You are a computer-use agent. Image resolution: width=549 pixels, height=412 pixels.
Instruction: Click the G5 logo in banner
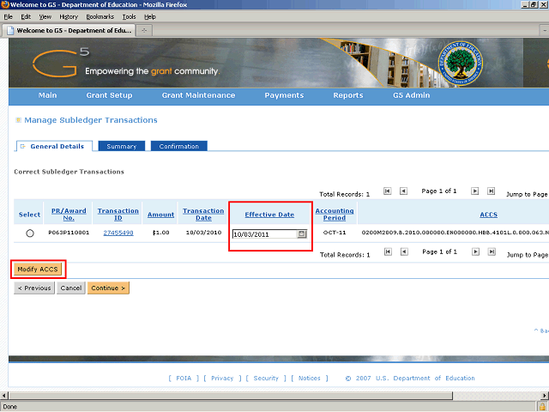click(60, 63)
